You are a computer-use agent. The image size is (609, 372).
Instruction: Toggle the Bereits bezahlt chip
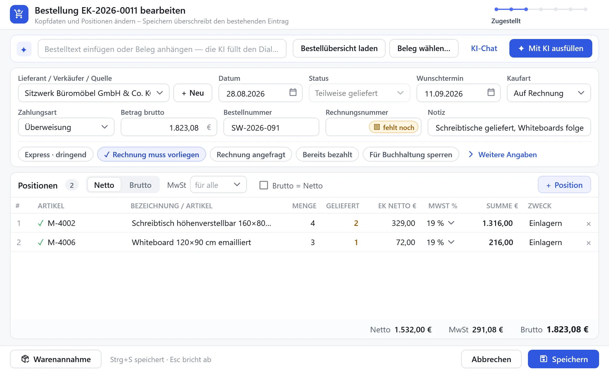point(327,154)
